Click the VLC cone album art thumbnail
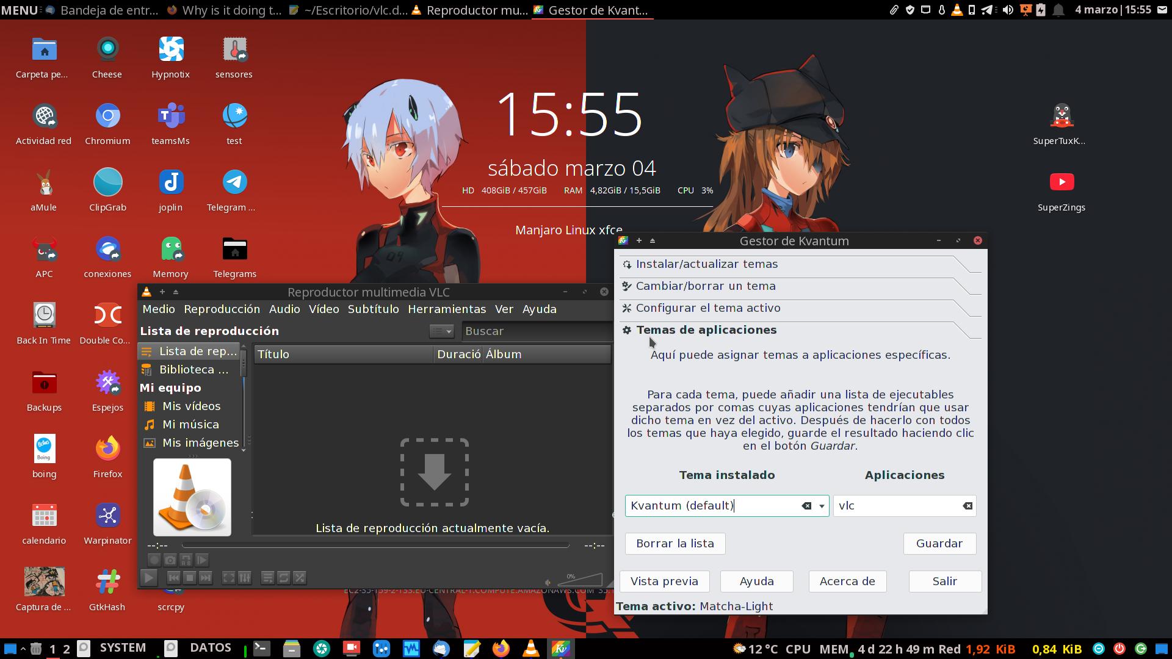Viewport: 1172px width, 659px height. pos(192,497)
